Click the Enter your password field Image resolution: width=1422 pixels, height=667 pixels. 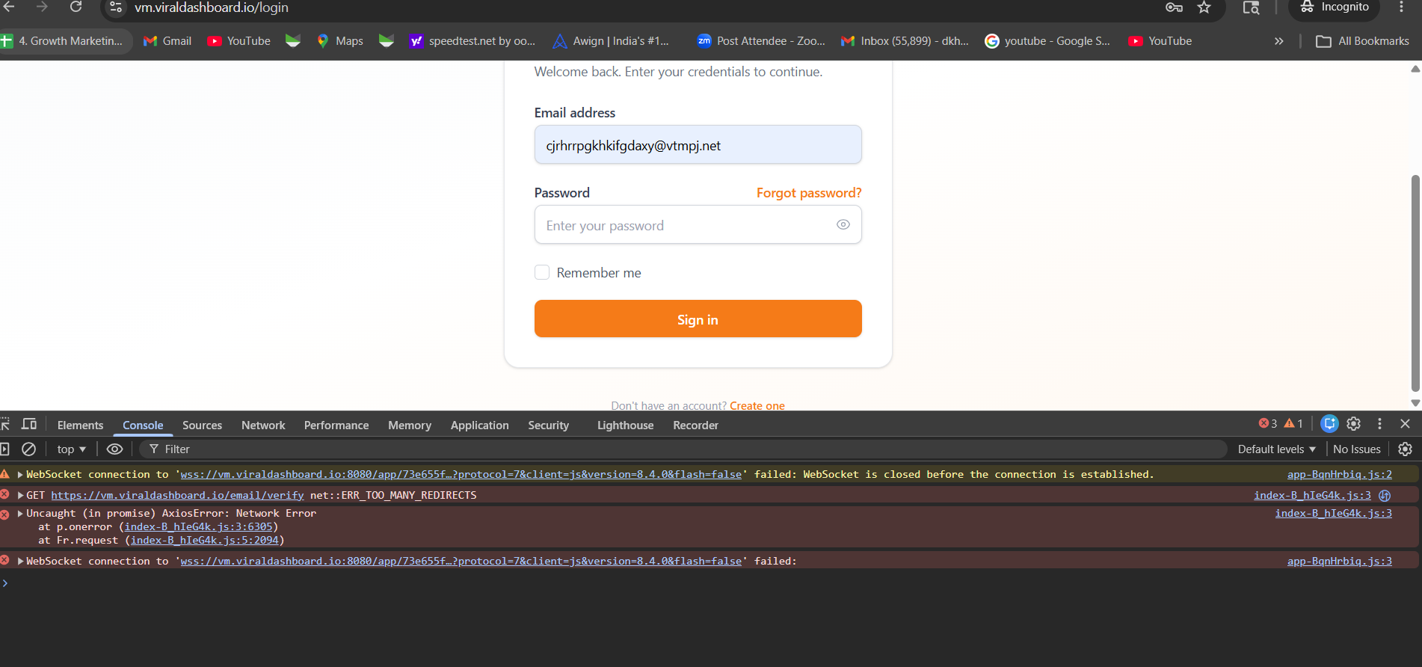(698, 224)
